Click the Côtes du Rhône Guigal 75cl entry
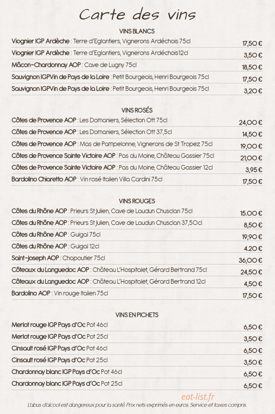275x414 pixels. click(x=56, y=235)
